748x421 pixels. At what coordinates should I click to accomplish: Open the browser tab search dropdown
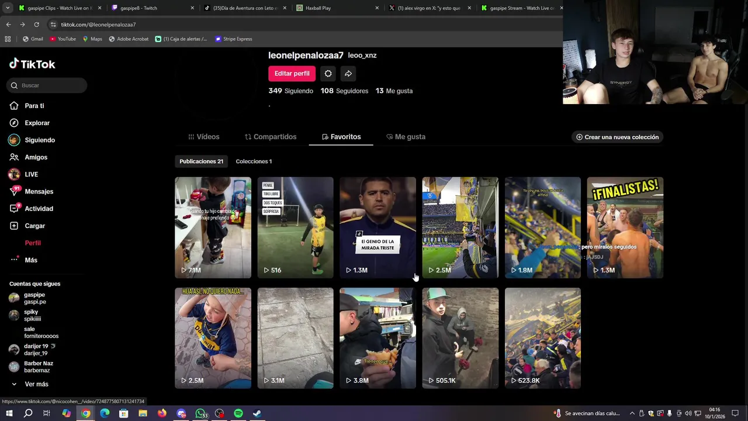click(x=7, y=8)
